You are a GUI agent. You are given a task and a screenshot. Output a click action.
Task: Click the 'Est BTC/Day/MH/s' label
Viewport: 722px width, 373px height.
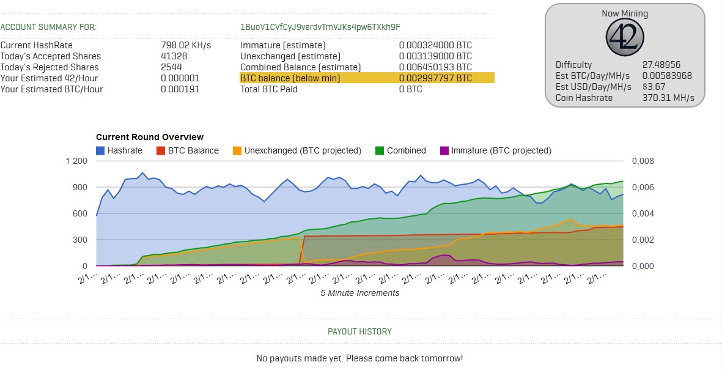(592, 76)
